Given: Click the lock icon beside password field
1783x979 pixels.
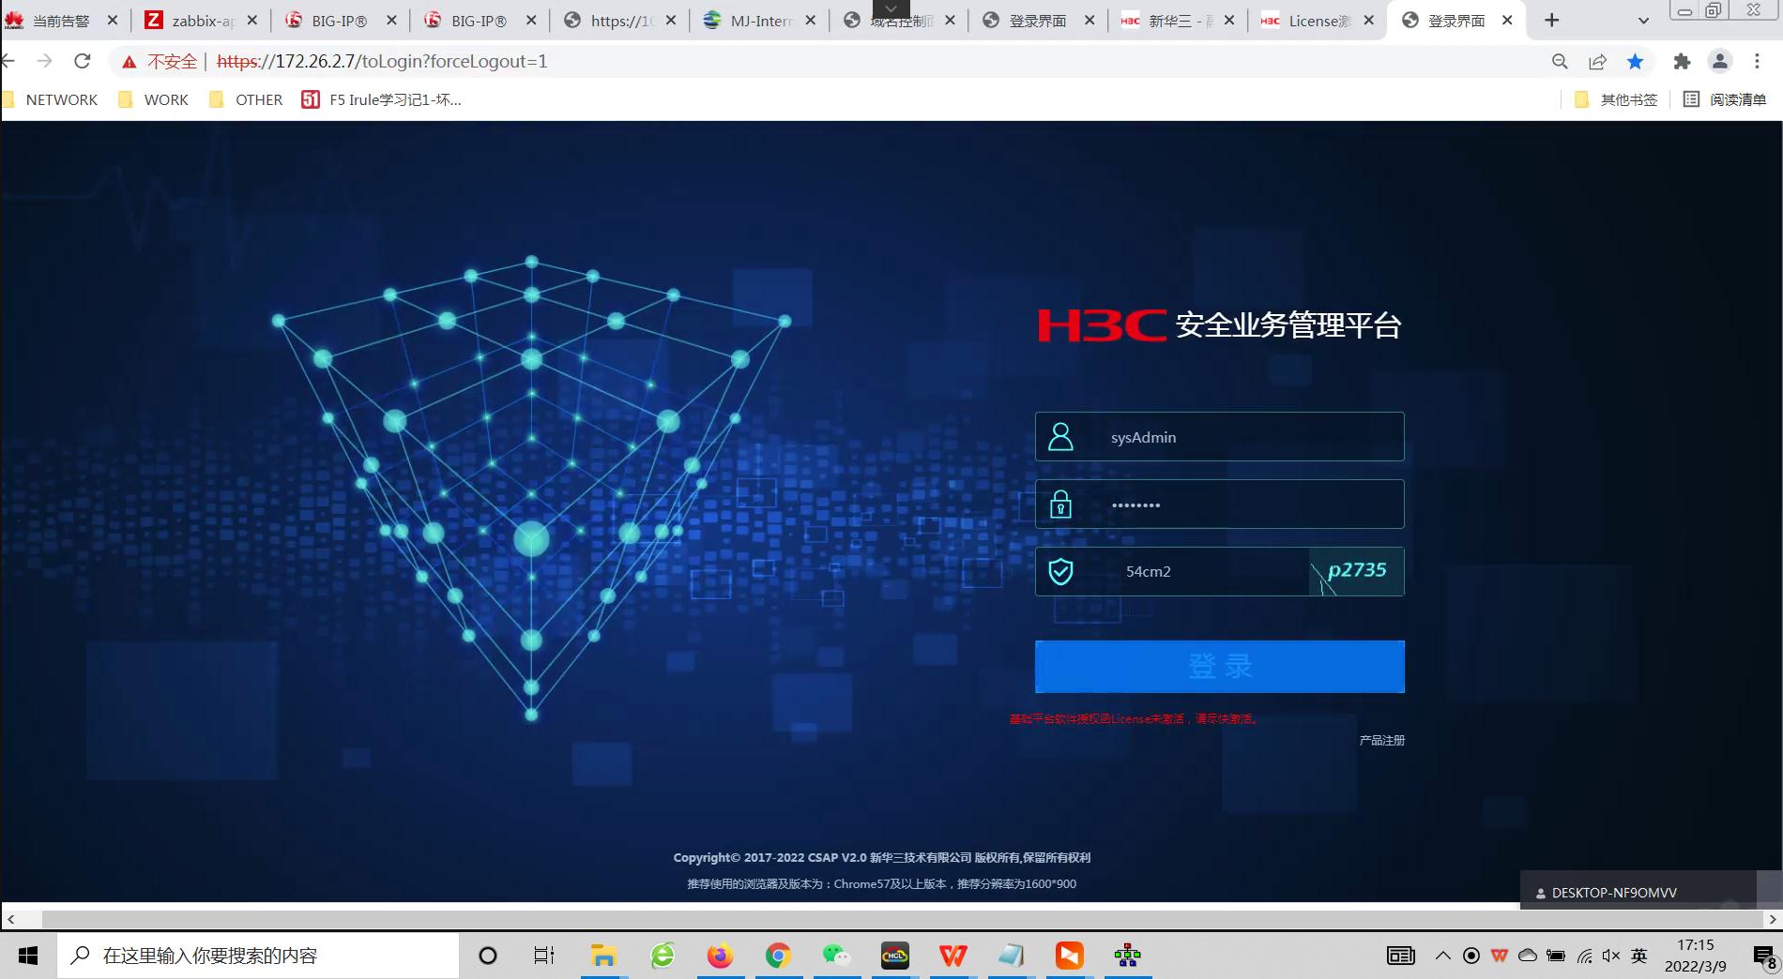Looking at the screenshot, I should (x=1061, y=505).
